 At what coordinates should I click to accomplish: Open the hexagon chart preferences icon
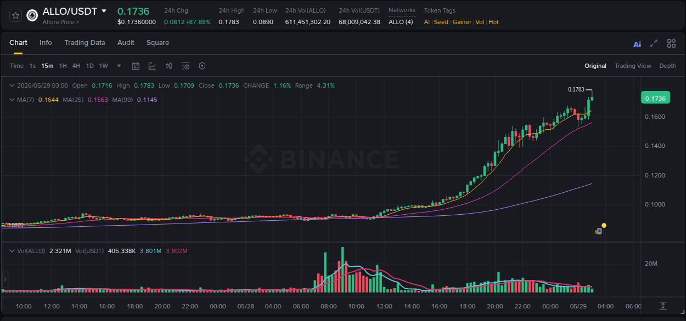[x=202, y=66]
